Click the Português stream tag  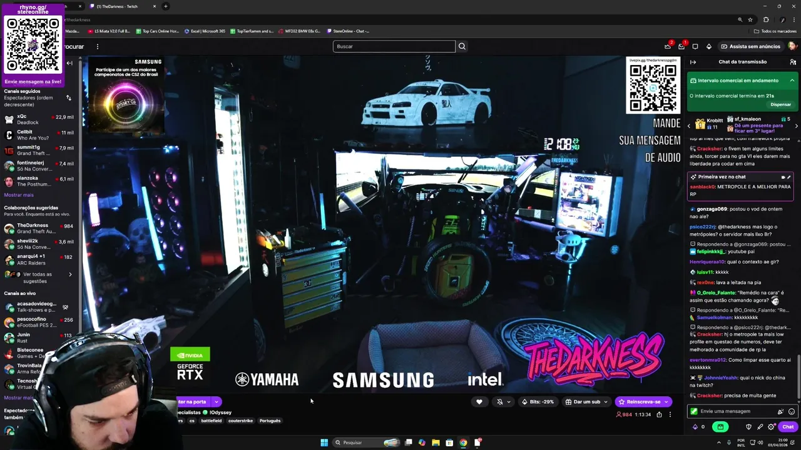(270, 421)
